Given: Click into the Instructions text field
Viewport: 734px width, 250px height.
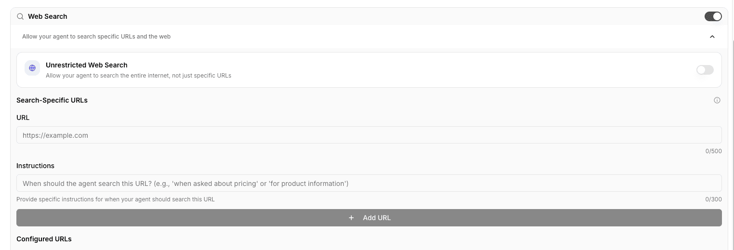Looking at the screenshot, I should (369, 184).
